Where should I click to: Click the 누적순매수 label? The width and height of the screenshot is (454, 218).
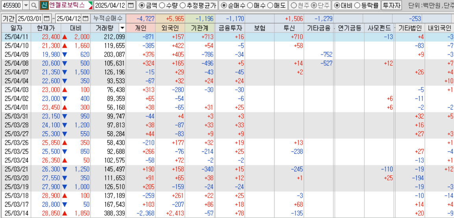pyautogui.click(x=108, y=19)
